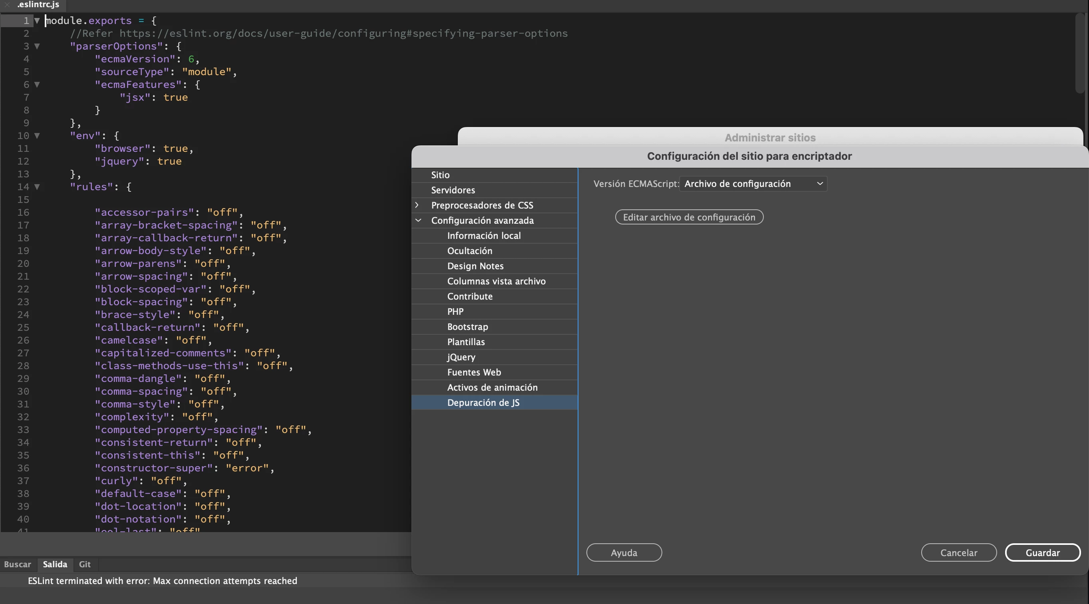The width and height of the screenshot is (1089, 604).
Task: Collapse the env block fold triangle
Action: [37, 136]
